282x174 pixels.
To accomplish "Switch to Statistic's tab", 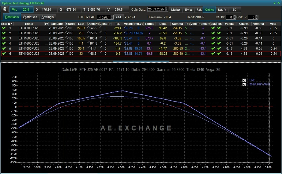I will click(x=30, y=17).
